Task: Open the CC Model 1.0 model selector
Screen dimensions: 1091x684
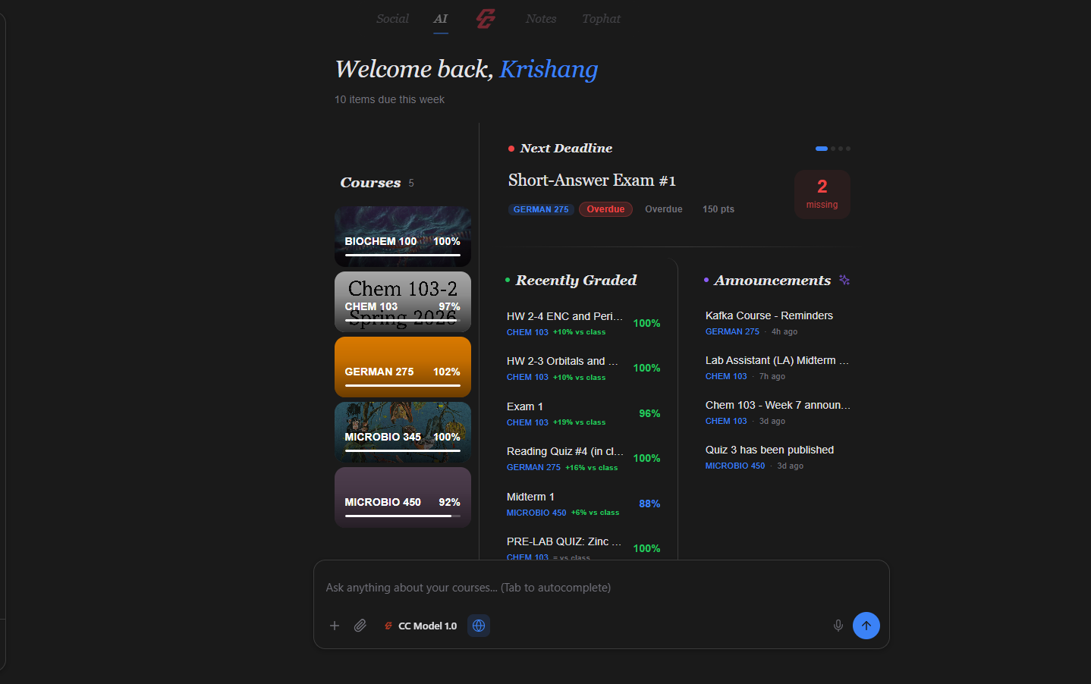Action: (x=427, y=626)
